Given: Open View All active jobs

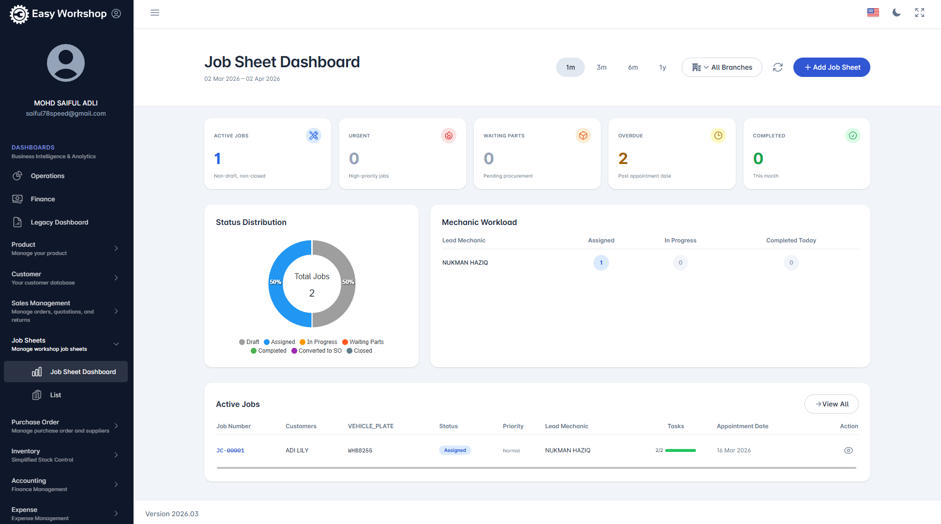Looking at the screenshot, I should click(x=831, y=404).
